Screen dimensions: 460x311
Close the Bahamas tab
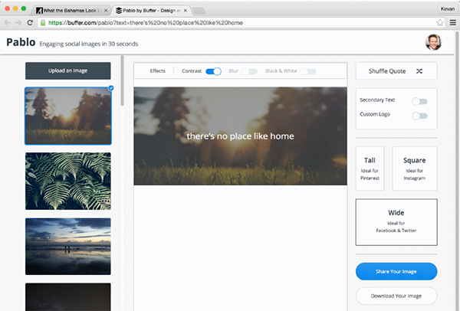(106, 11)
